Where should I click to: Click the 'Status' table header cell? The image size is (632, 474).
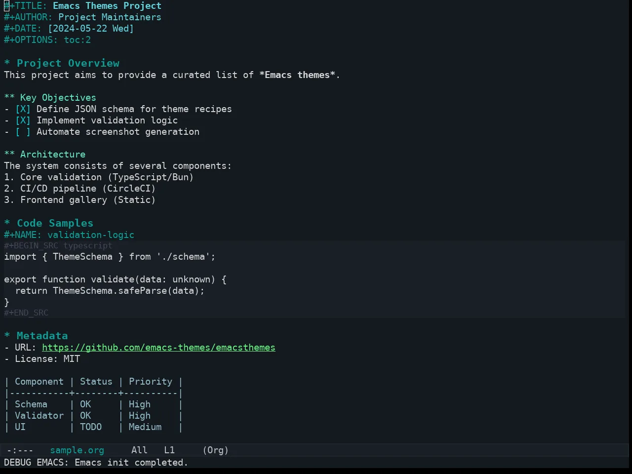[96, 382]
